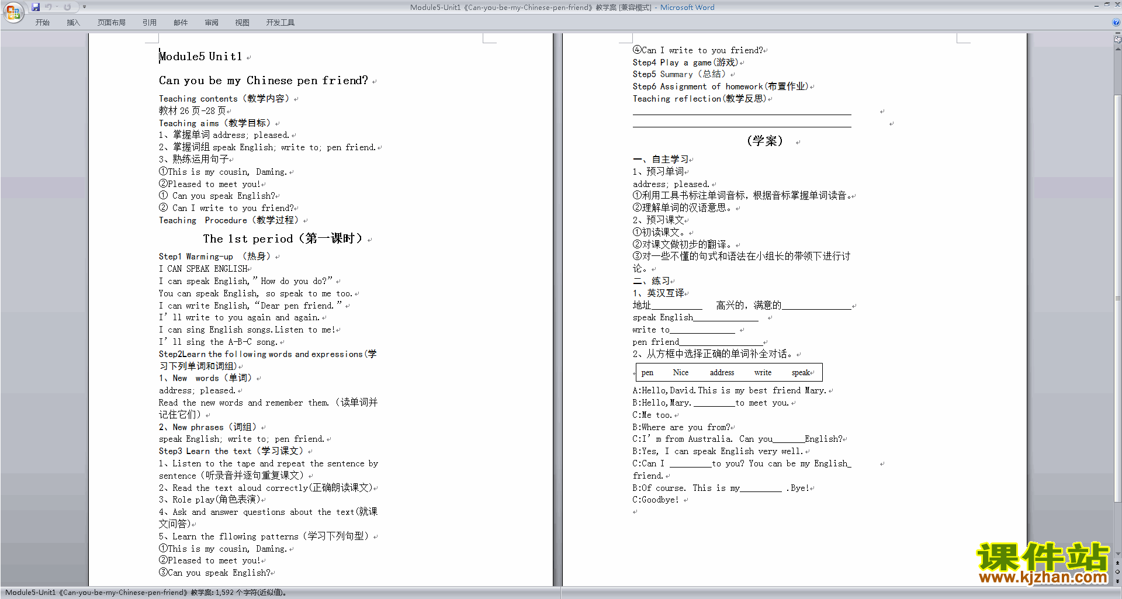1122x599 pixels.
Task: Open Word Help question mark icon
Action: point(1116,22)
